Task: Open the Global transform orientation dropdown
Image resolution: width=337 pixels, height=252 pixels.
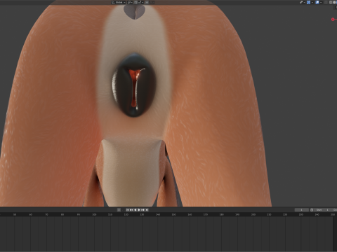Action: pyautogui.click(x=118, y=2)
